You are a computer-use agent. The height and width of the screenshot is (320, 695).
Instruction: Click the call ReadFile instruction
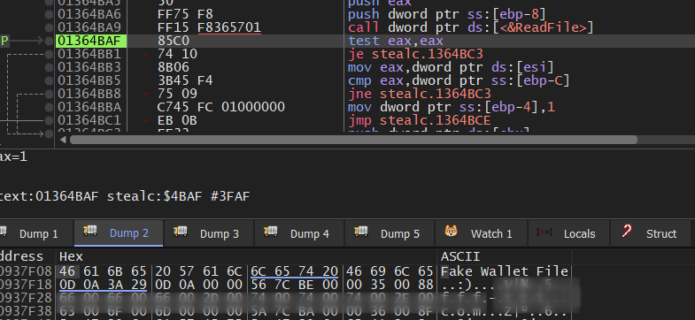471,28
